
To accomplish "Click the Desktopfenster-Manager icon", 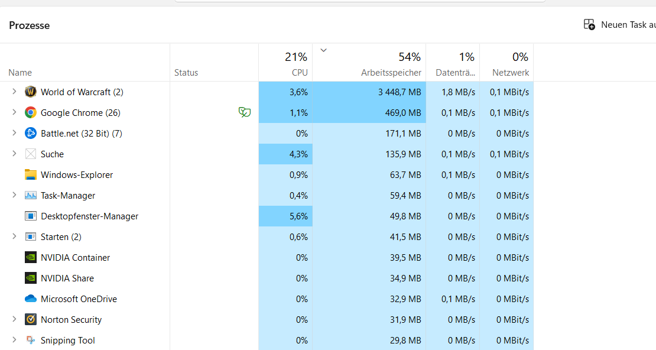I will click(x=31, y=216).
